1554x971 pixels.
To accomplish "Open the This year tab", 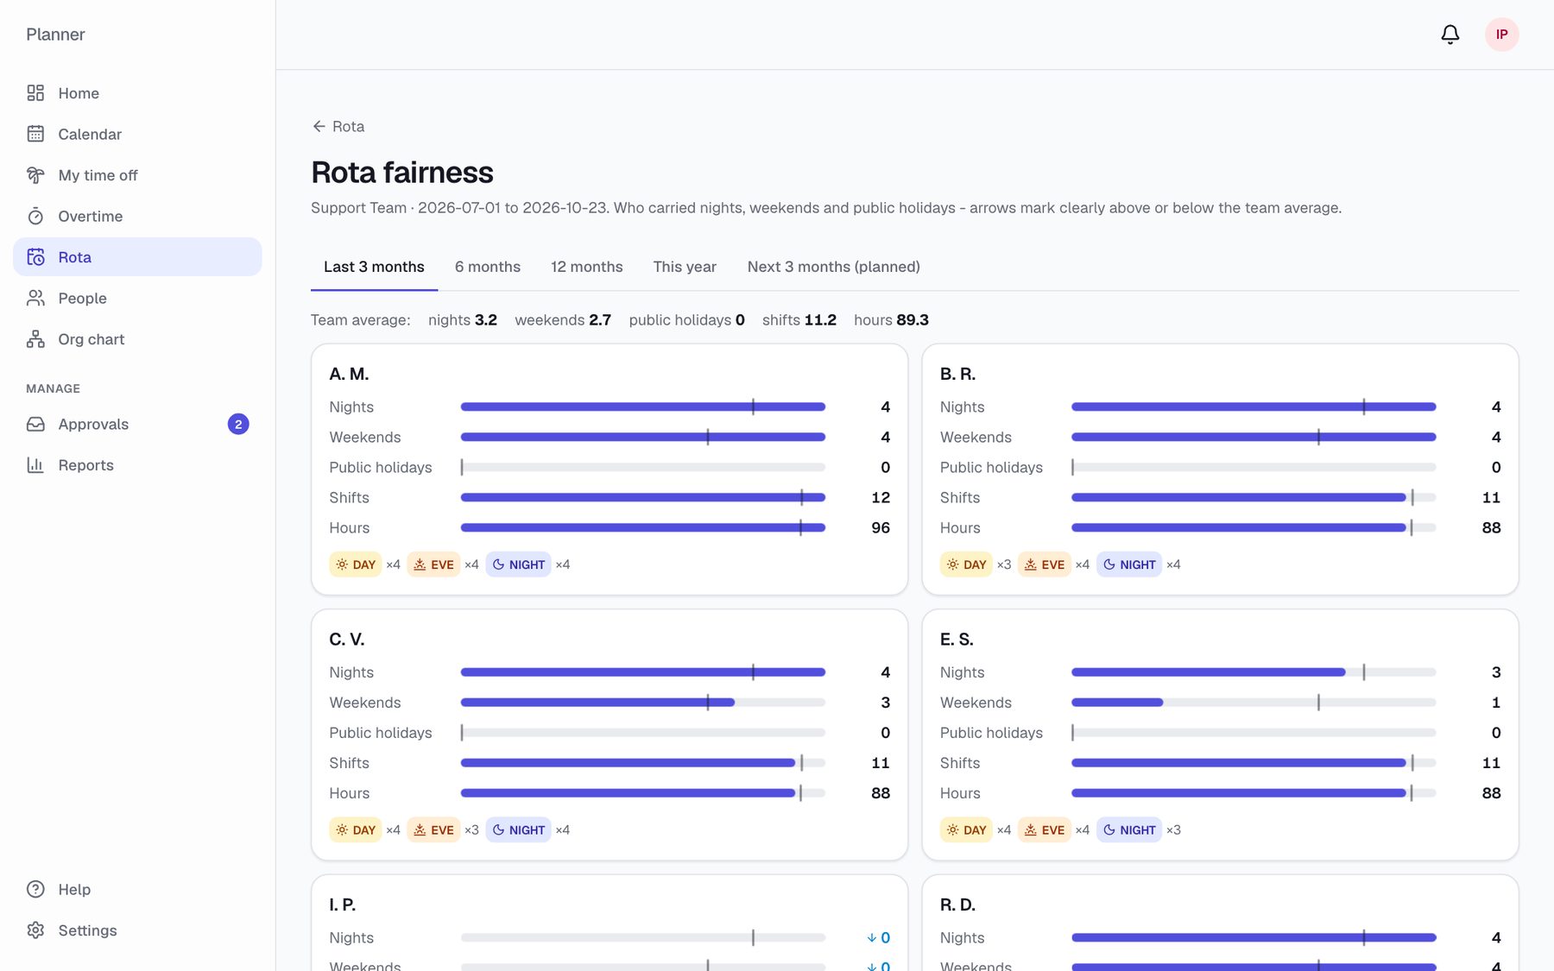I will click(x=685, y=267).
